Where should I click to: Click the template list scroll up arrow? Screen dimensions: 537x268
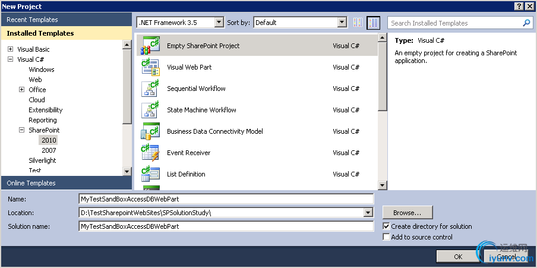[383, 37]
